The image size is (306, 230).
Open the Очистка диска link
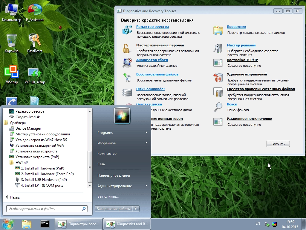pos(149,104)
